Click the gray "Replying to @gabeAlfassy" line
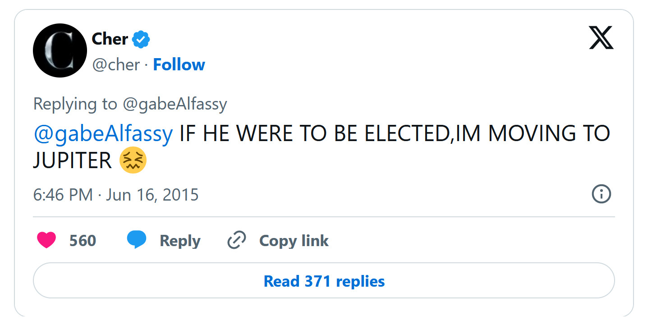652x334 pixels. click(130, 104)
